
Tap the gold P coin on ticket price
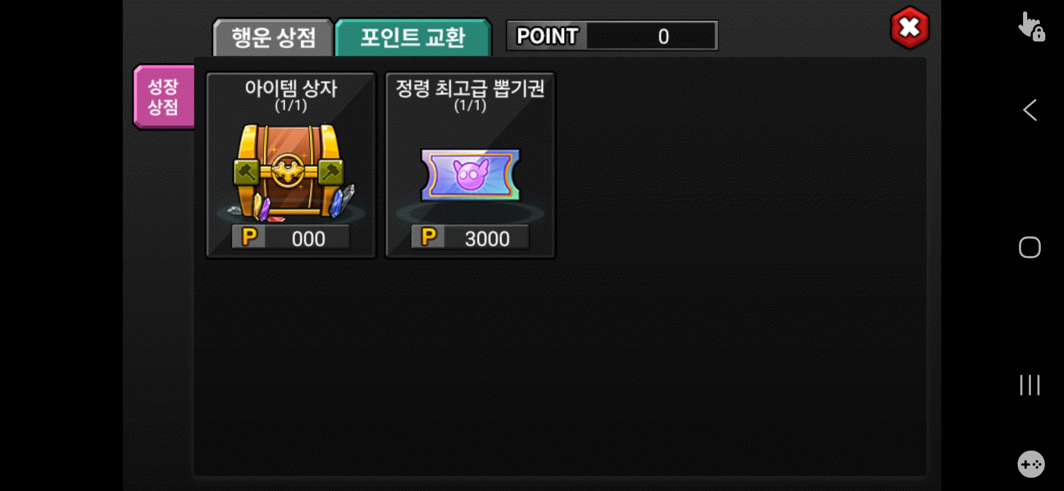tap(428, 237)
